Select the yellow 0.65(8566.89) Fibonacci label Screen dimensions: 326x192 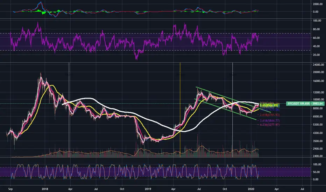[x=269, y=105]
